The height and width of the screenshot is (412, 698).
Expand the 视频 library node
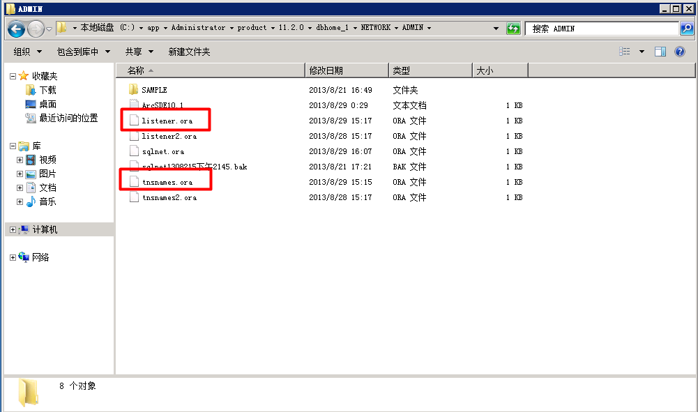[x=21, y=159]
